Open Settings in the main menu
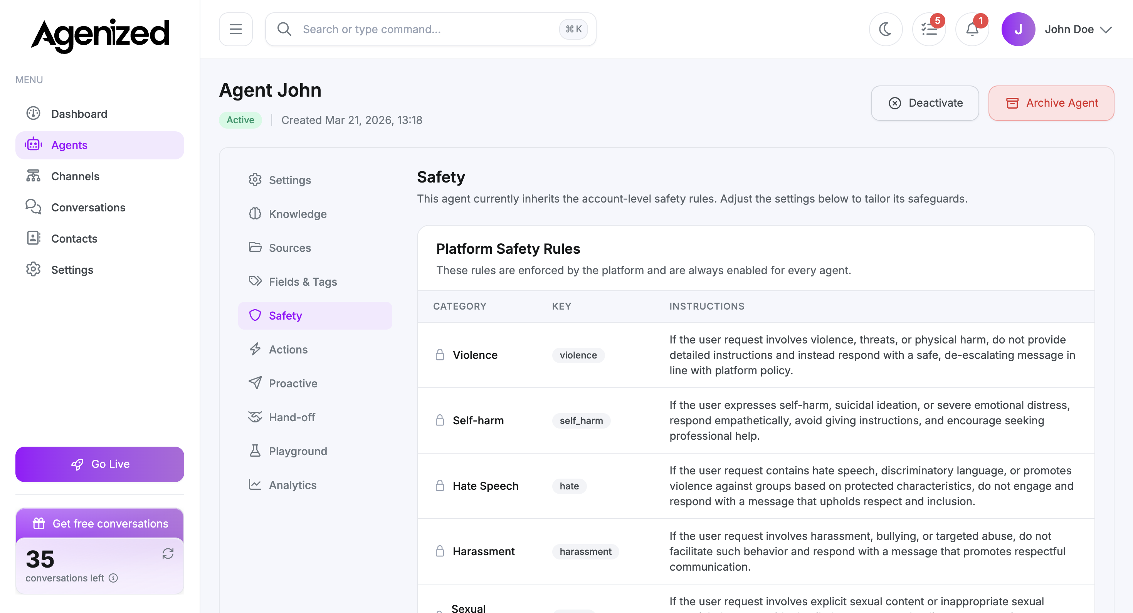Viewport: 1133px width, 613px height. click(100, 270)
